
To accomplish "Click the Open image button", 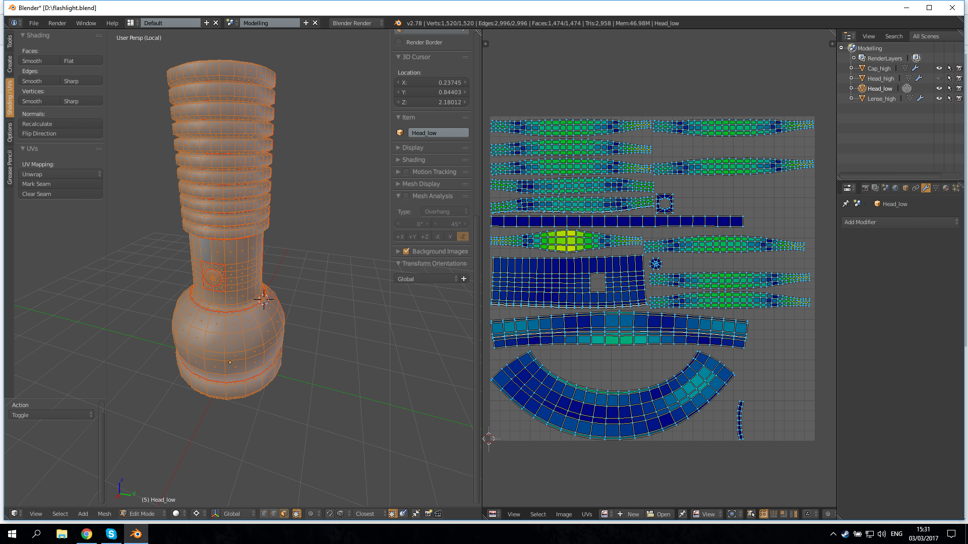I will point(658,514).
